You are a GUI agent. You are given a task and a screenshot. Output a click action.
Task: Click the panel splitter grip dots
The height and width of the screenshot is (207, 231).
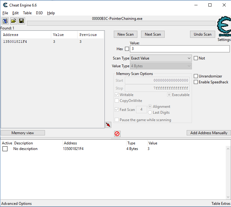click(116, 139)
